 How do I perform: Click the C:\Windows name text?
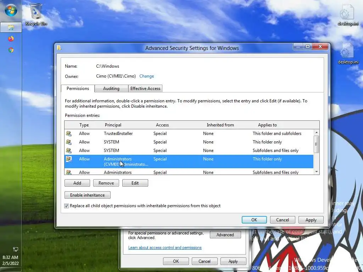click(108, 66)
